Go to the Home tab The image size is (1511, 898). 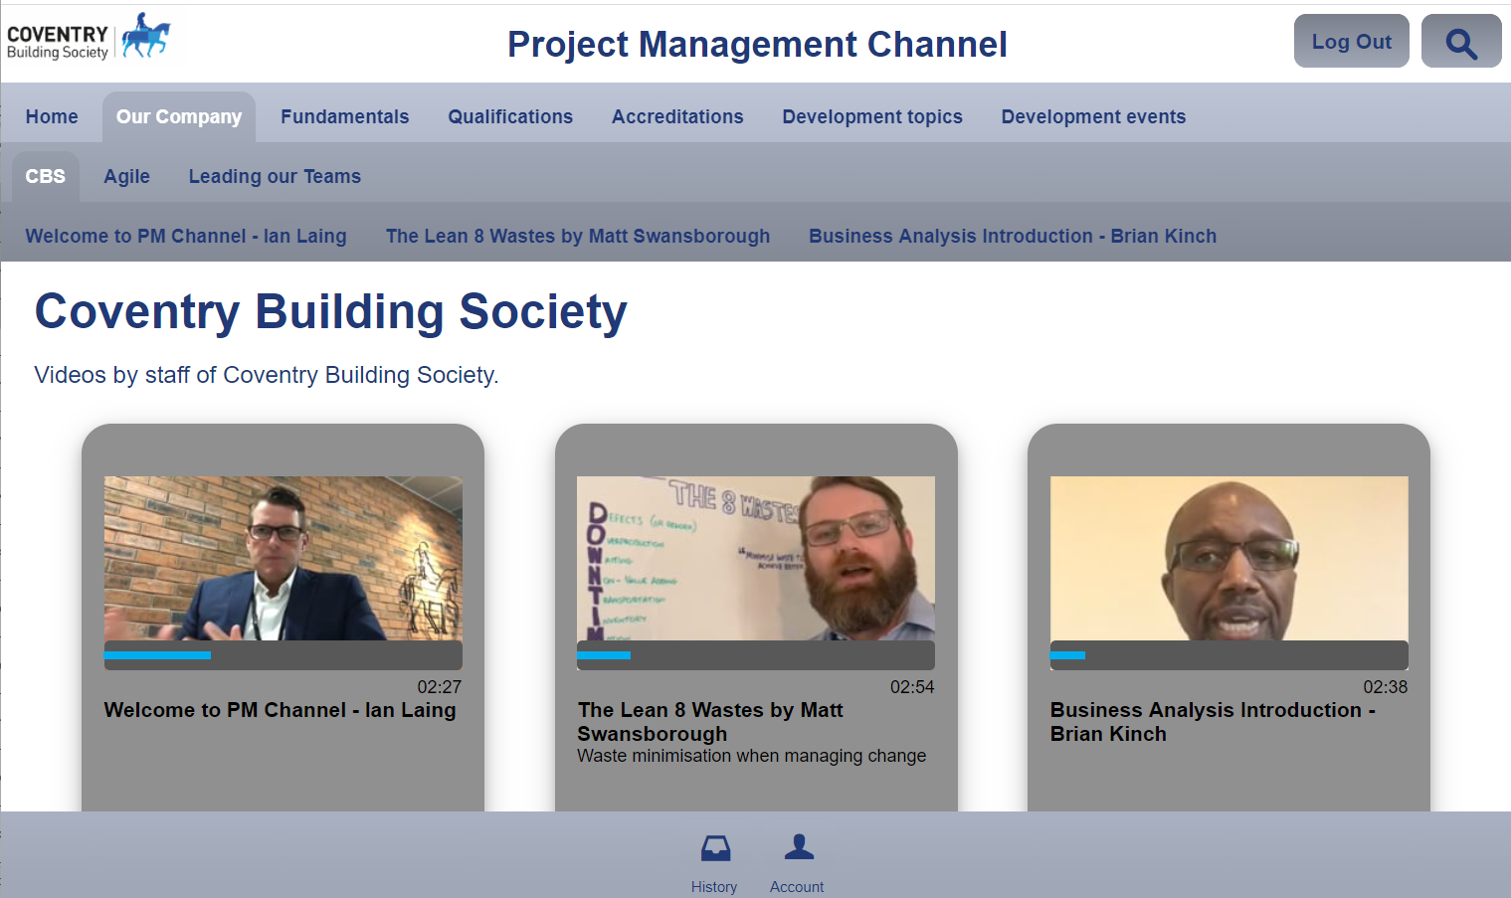pyautogui.click(x=52, y=116)
